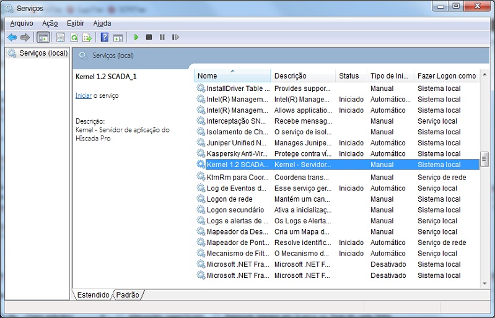The width and height of the screenshot is (495, 318).
Task: Select the Mapeador da Des... service name
Action: point(237,231)
